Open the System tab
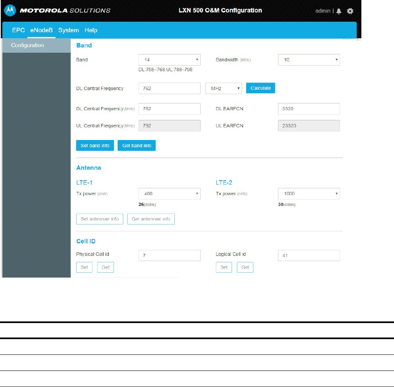The height and width of the screenshot is (387, 394). 68,30
